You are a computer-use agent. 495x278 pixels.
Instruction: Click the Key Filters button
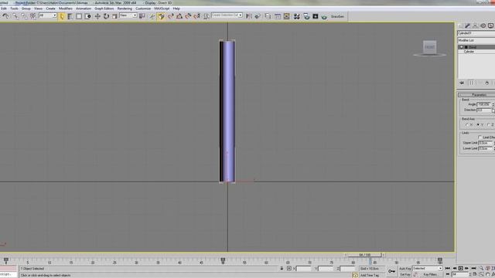[430, 275]
